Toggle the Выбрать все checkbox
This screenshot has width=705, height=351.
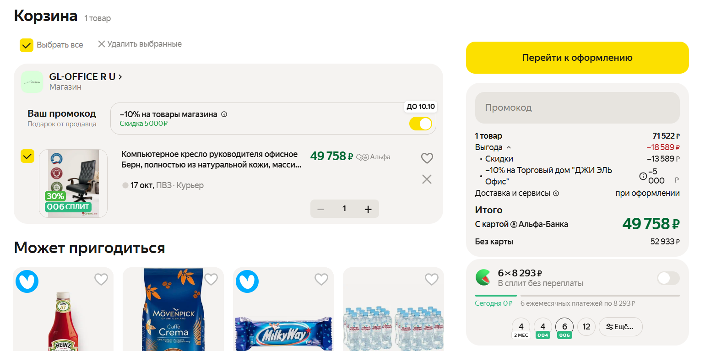pyautogui.click(x=27, y=45)
